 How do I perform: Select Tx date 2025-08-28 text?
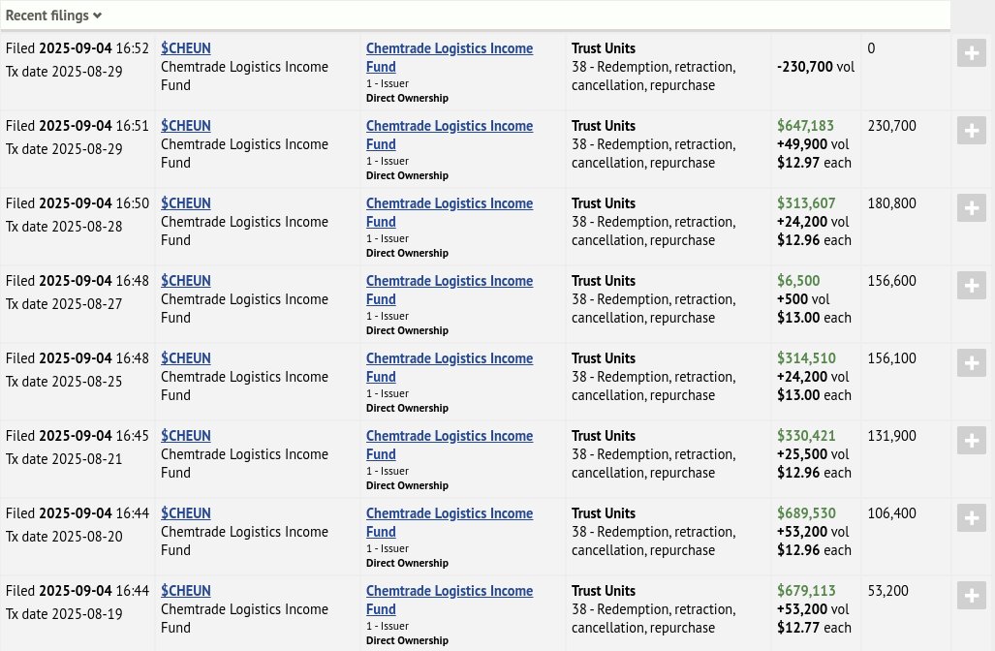(x=64, y=226)
